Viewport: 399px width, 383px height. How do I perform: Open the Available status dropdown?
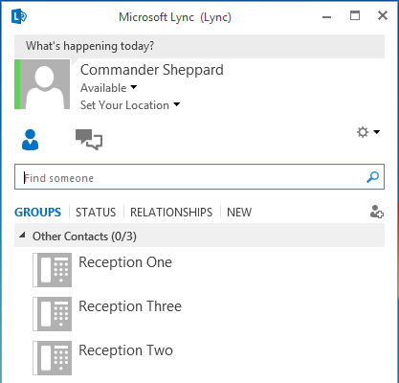[x=108, y=88]
